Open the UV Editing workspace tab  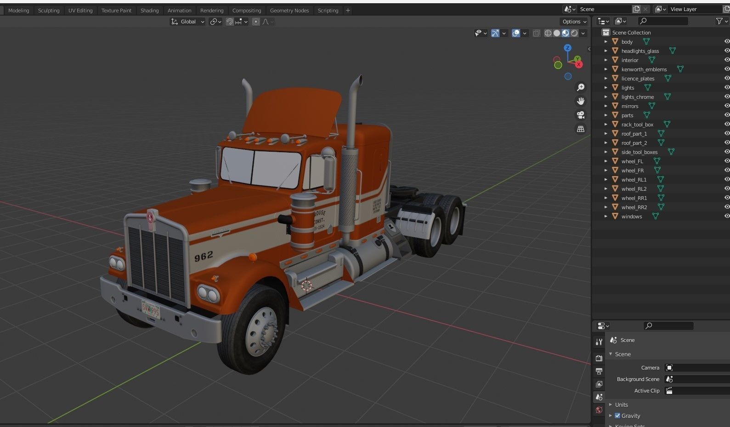80,10
